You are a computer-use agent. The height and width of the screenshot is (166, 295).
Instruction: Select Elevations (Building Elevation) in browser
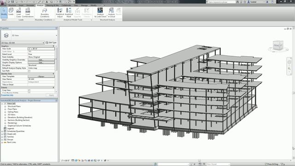(x=20, y=118)
